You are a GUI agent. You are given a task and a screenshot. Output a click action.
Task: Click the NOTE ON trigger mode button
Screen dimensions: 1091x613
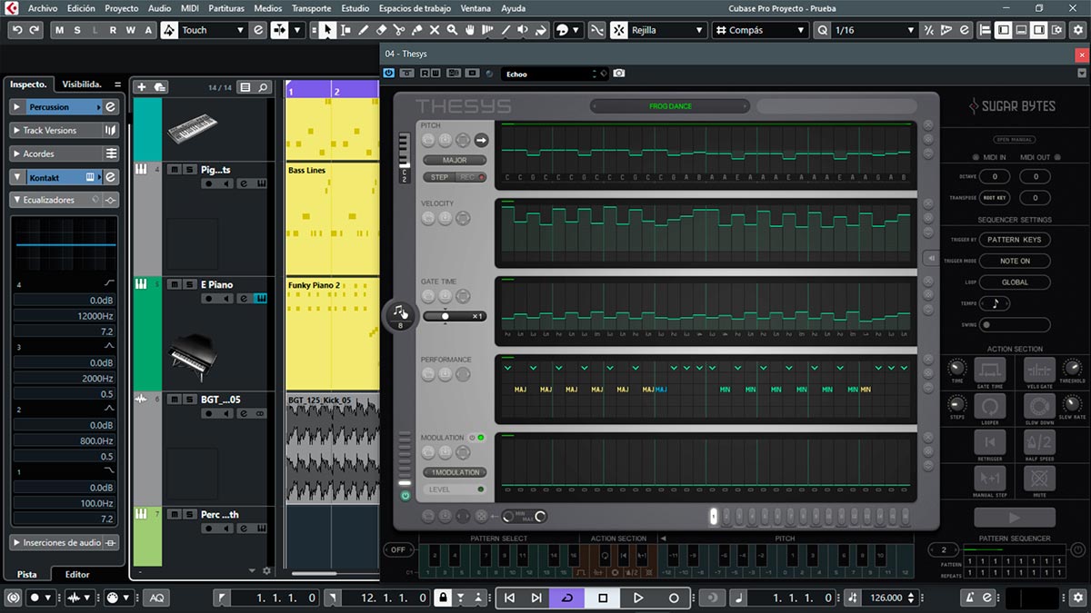(x=1015, y=261)
